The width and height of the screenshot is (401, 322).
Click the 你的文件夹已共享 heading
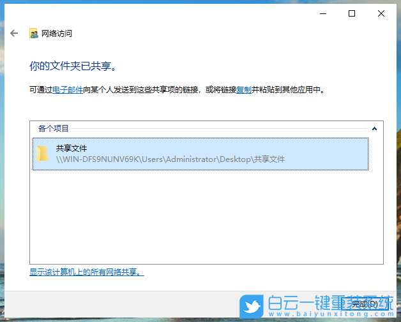pos(73,66)
